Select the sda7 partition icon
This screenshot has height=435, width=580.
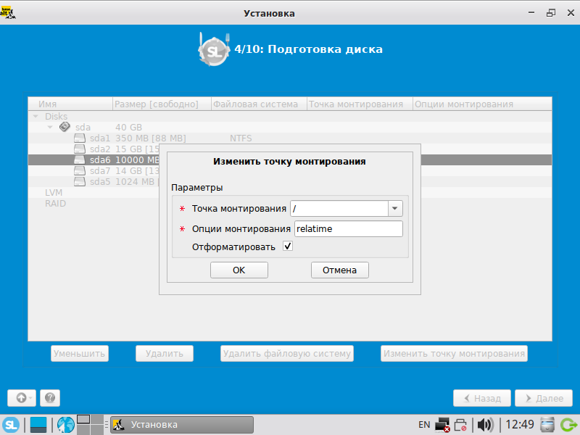point(80,171)
